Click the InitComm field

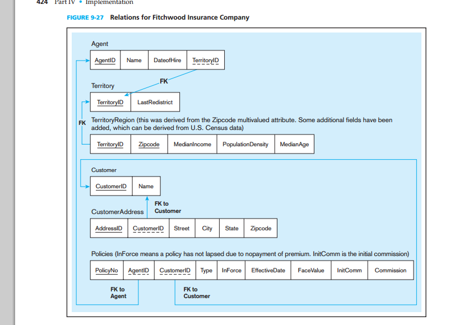(350, 270)
